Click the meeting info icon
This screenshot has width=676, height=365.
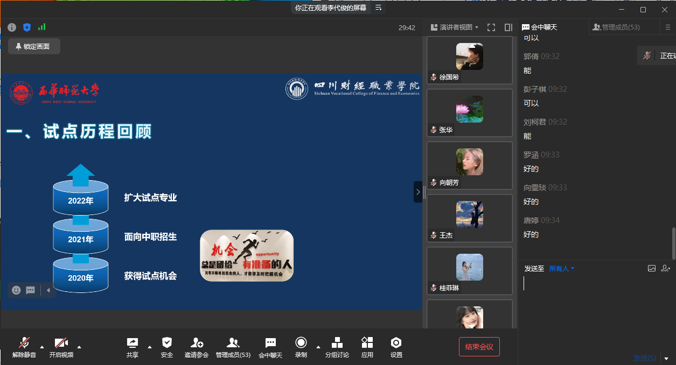tap(12, 27)
